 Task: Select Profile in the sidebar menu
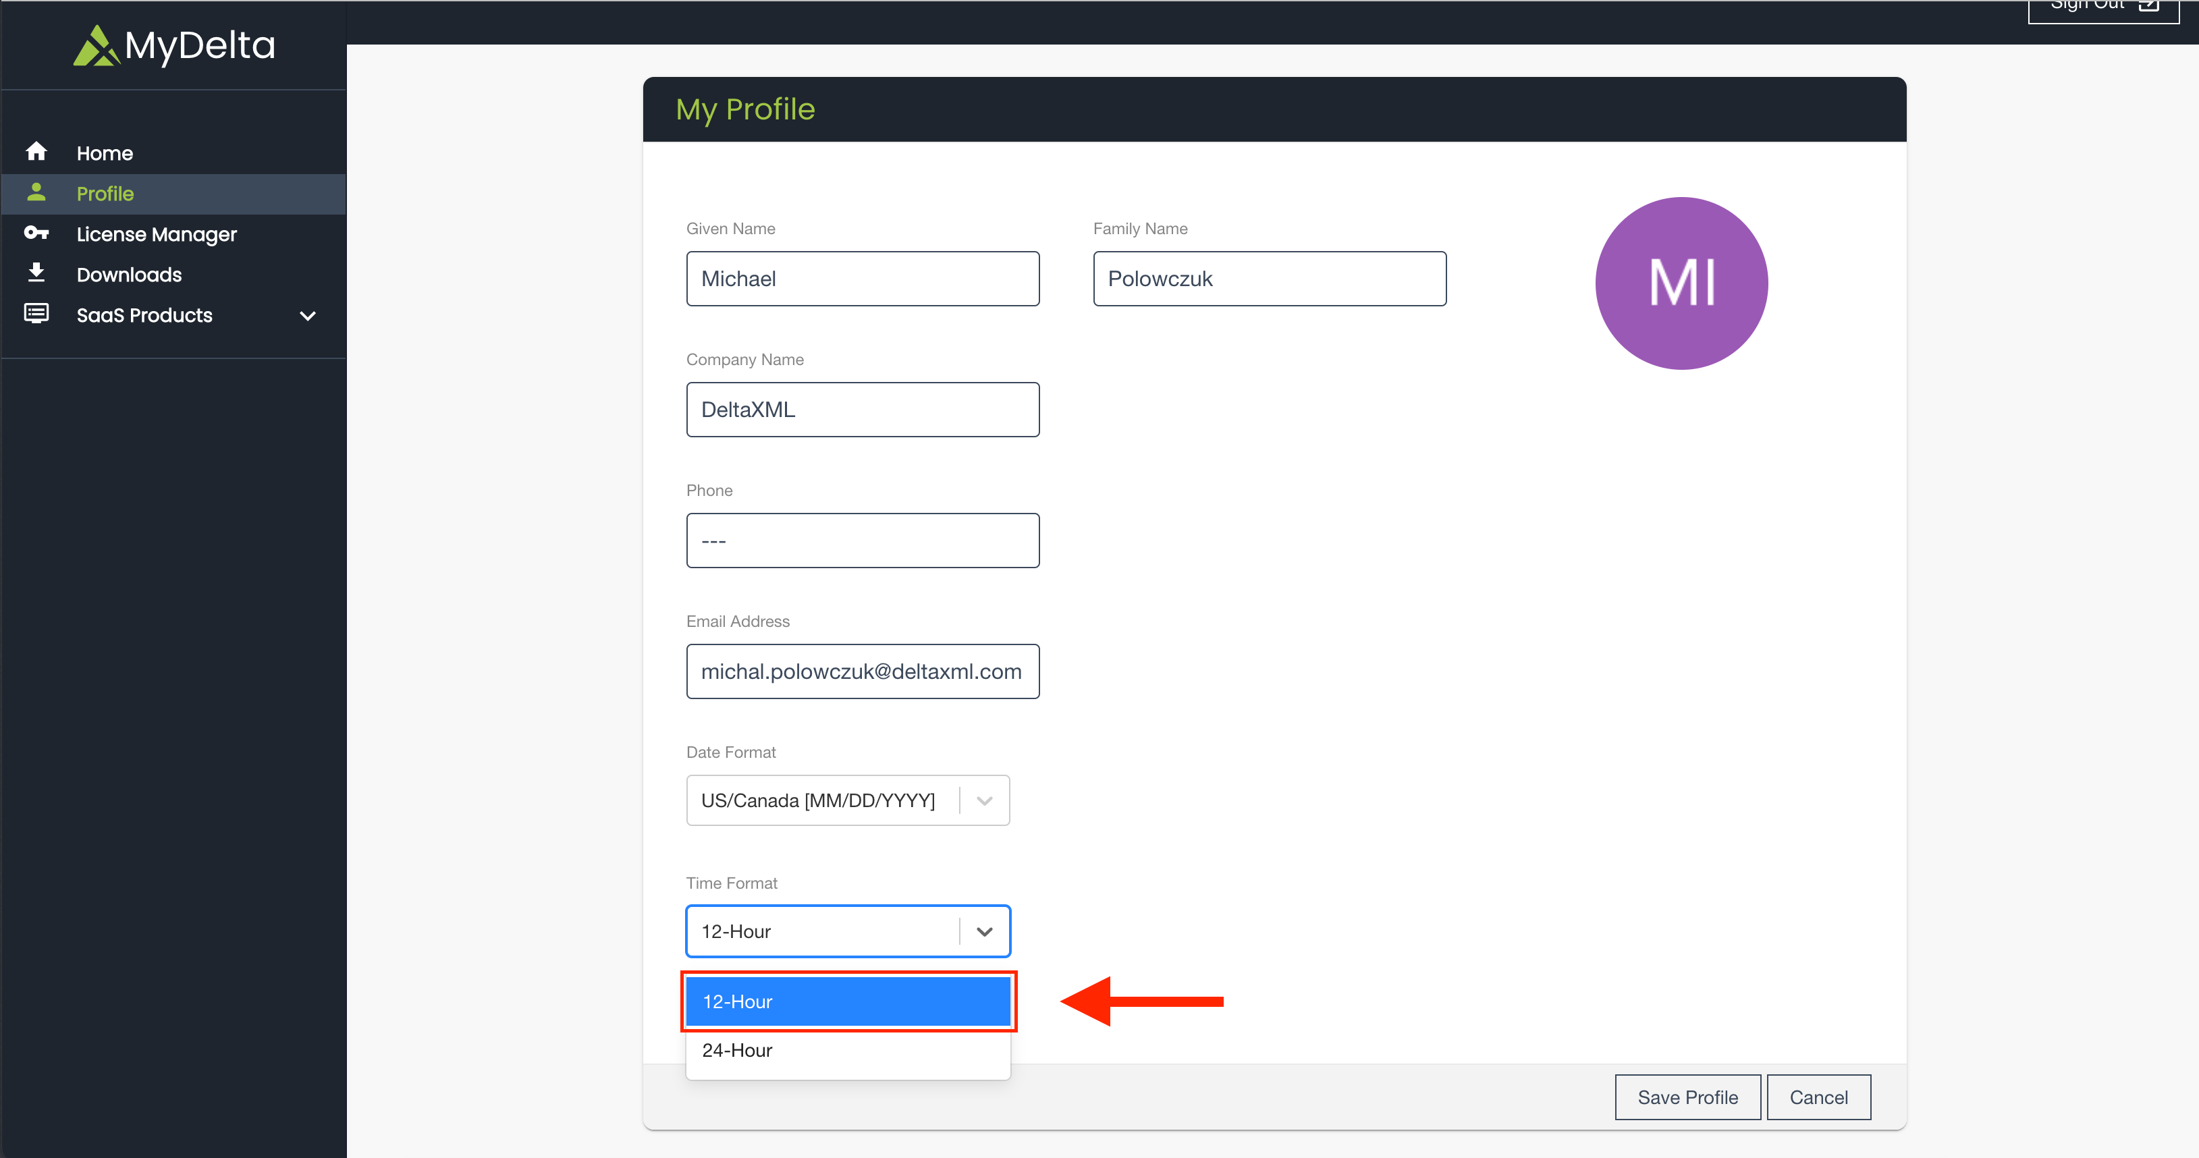coord(105,193)
